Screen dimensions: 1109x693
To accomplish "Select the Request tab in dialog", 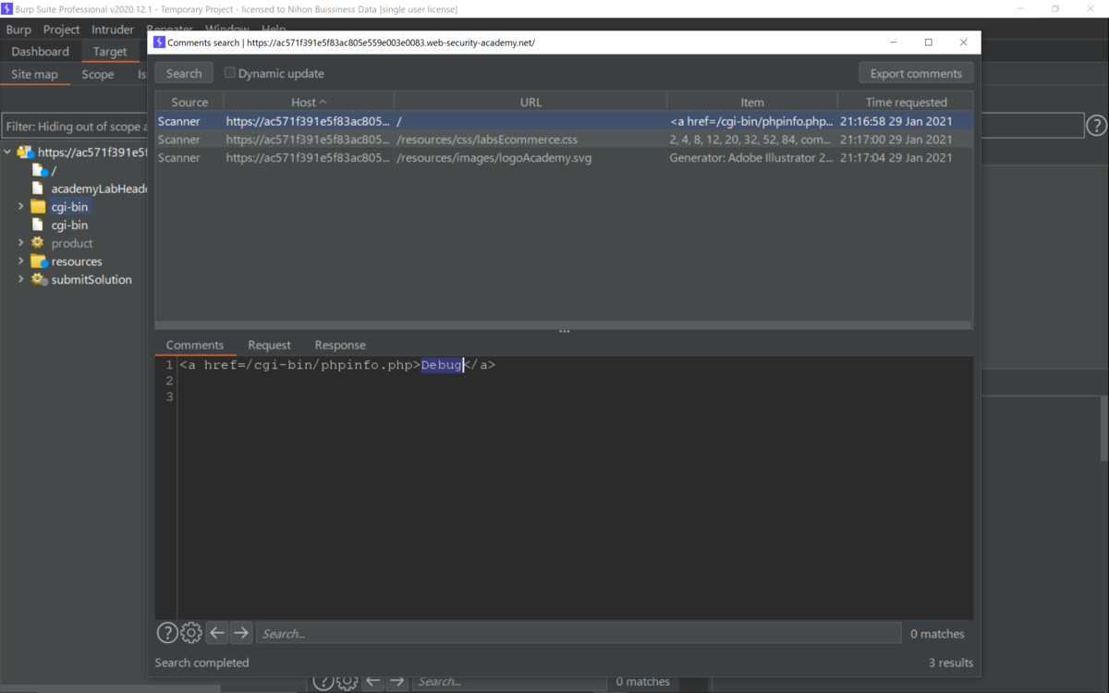I will (269, 345).
